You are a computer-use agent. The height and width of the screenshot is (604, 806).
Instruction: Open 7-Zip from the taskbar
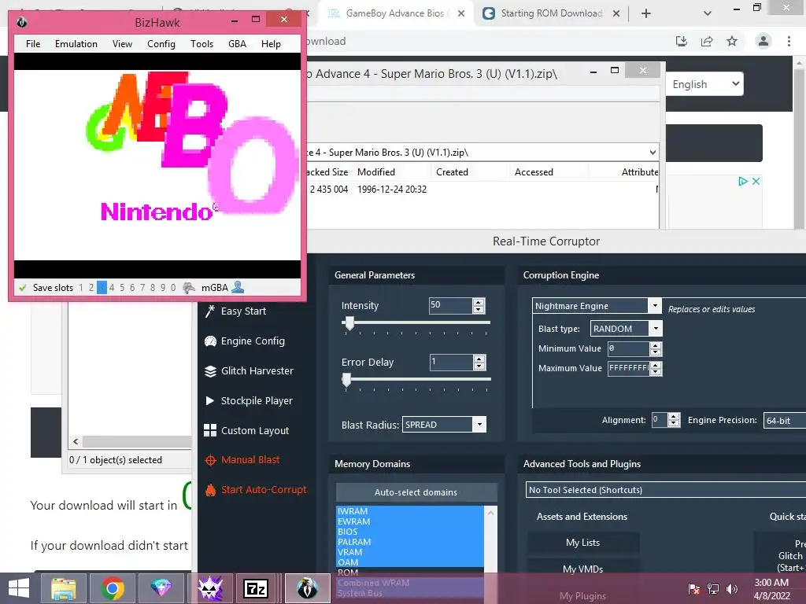(256, 588)
